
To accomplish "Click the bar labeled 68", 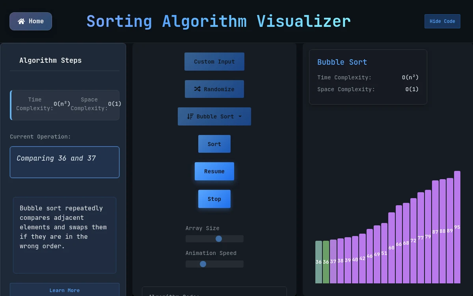I will pyautogui.click(x=406, y=243).
